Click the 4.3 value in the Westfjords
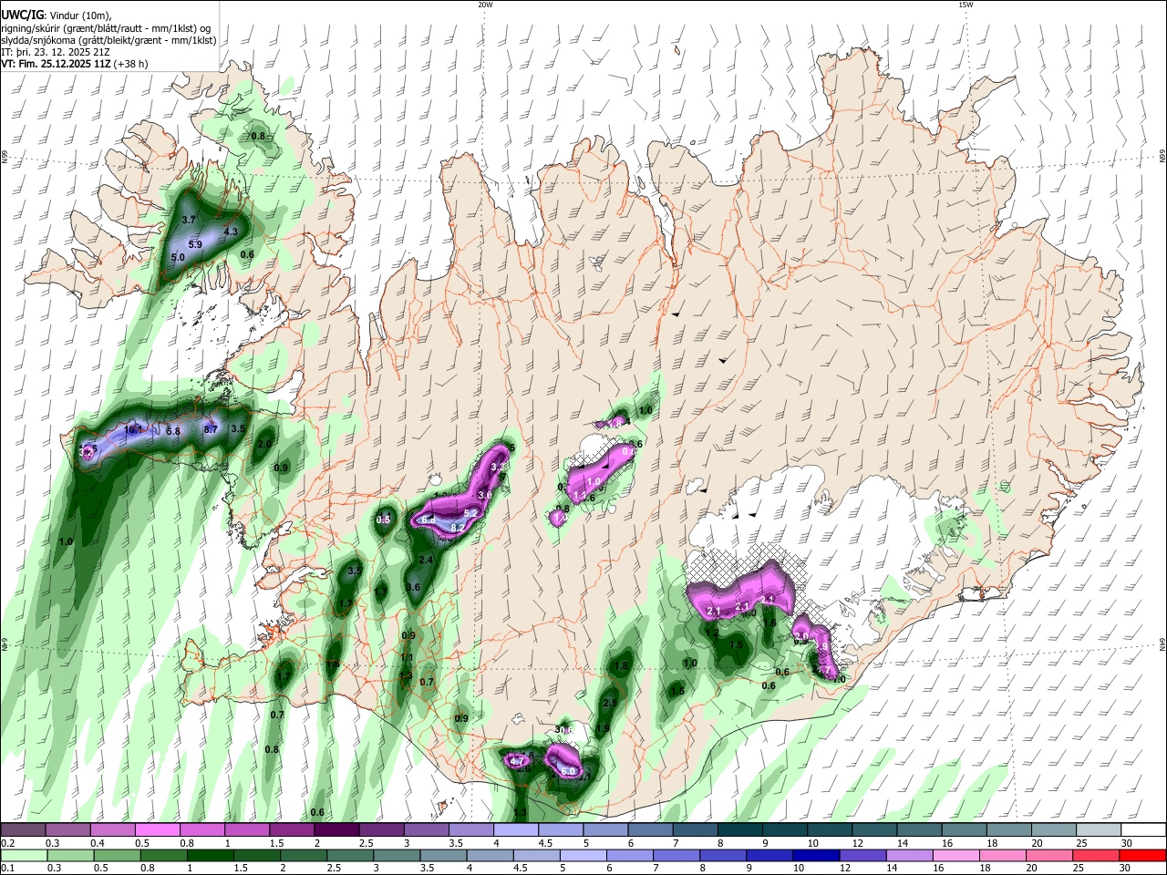The image size is (1167, 875). 231,232
